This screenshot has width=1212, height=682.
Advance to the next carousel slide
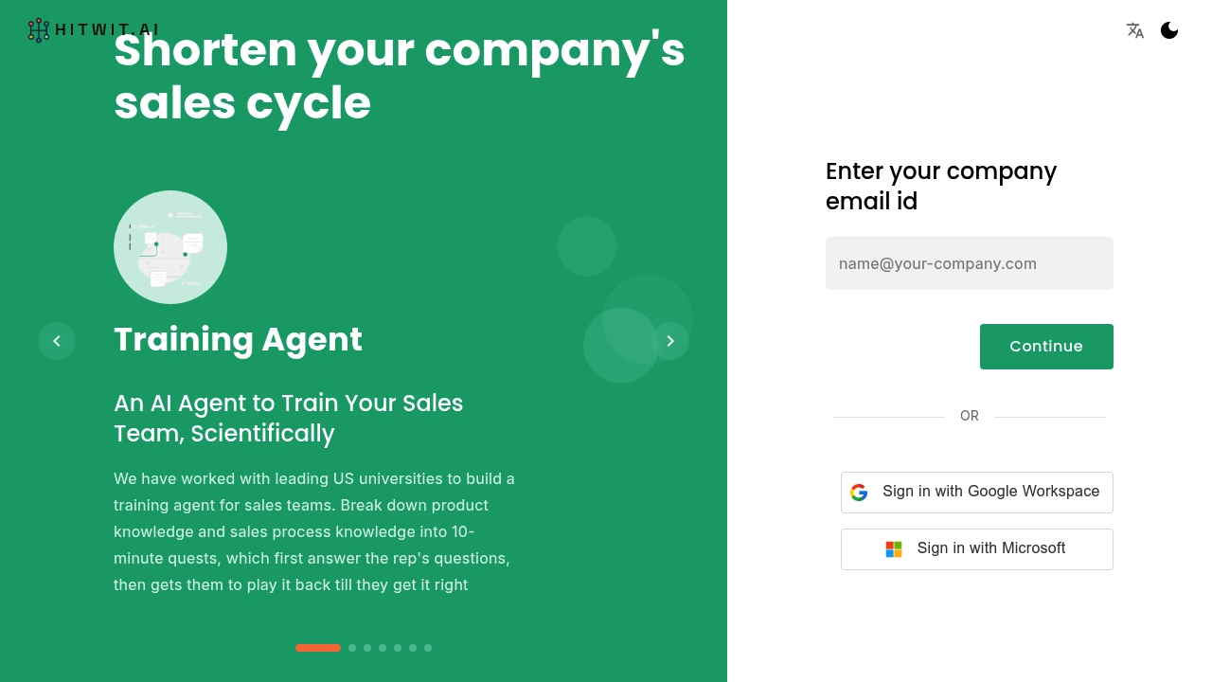[670, 341]
